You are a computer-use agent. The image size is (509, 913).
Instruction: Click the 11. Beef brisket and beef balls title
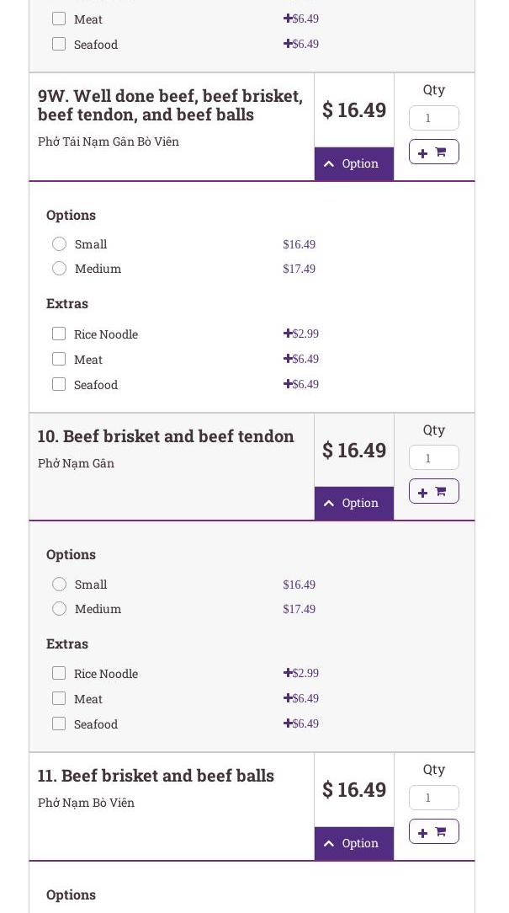(156, 776)
